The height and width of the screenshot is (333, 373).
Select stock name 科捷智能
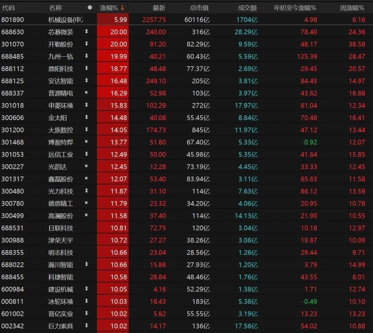pyautogui.click(x=61, y=277)
